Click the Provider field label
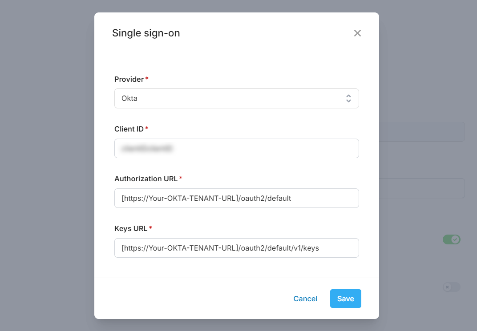 129,80
